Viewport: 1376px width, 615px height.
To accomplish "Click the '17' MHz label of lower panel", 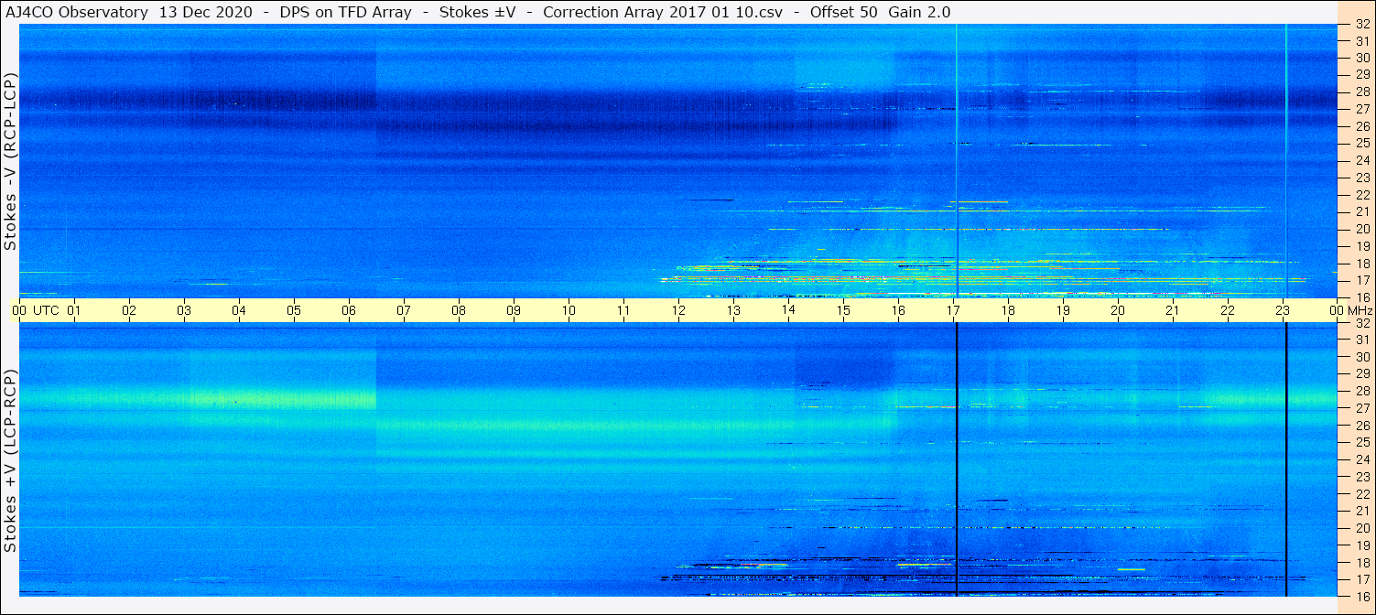I will pos(1362,579).
